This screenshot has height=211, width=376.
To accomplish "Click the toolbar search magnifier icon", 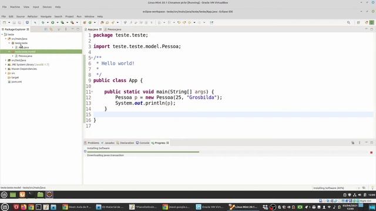I will pyautogui.click(x=348, y=22).
